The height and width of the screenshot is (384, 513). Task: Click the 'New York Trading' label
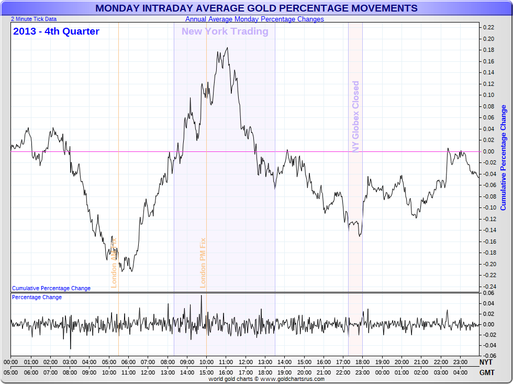(225, 31)
